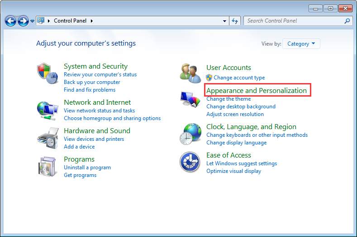The width and height of the screenshot is (357, 237).
Task: Open Find and fix problems
Action: 90,90
